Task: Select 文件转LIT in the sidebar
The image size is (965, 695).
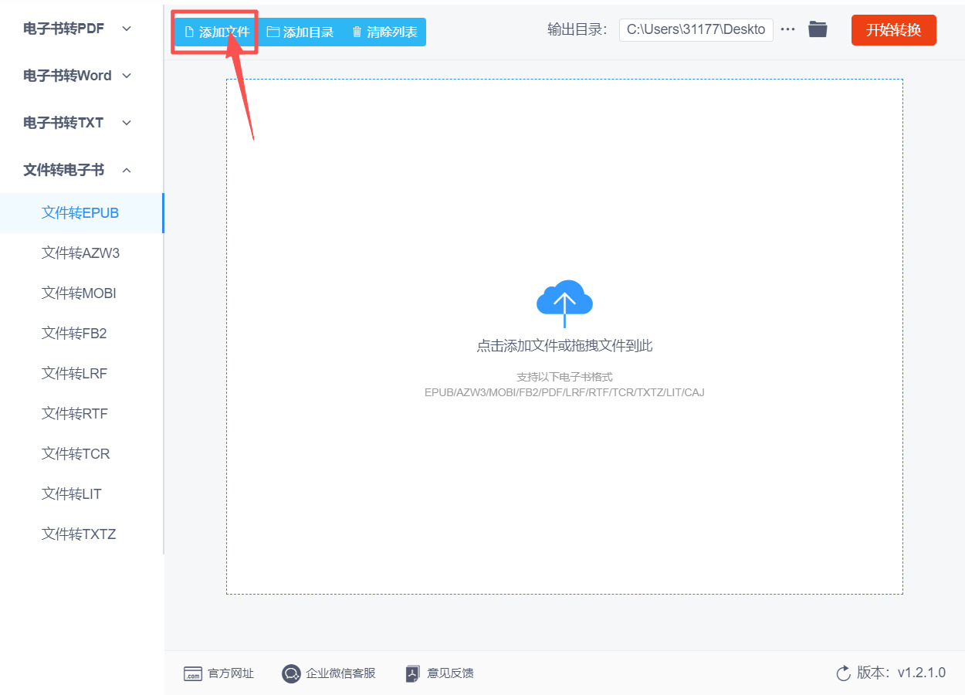Action: click(x=82, y=494)
